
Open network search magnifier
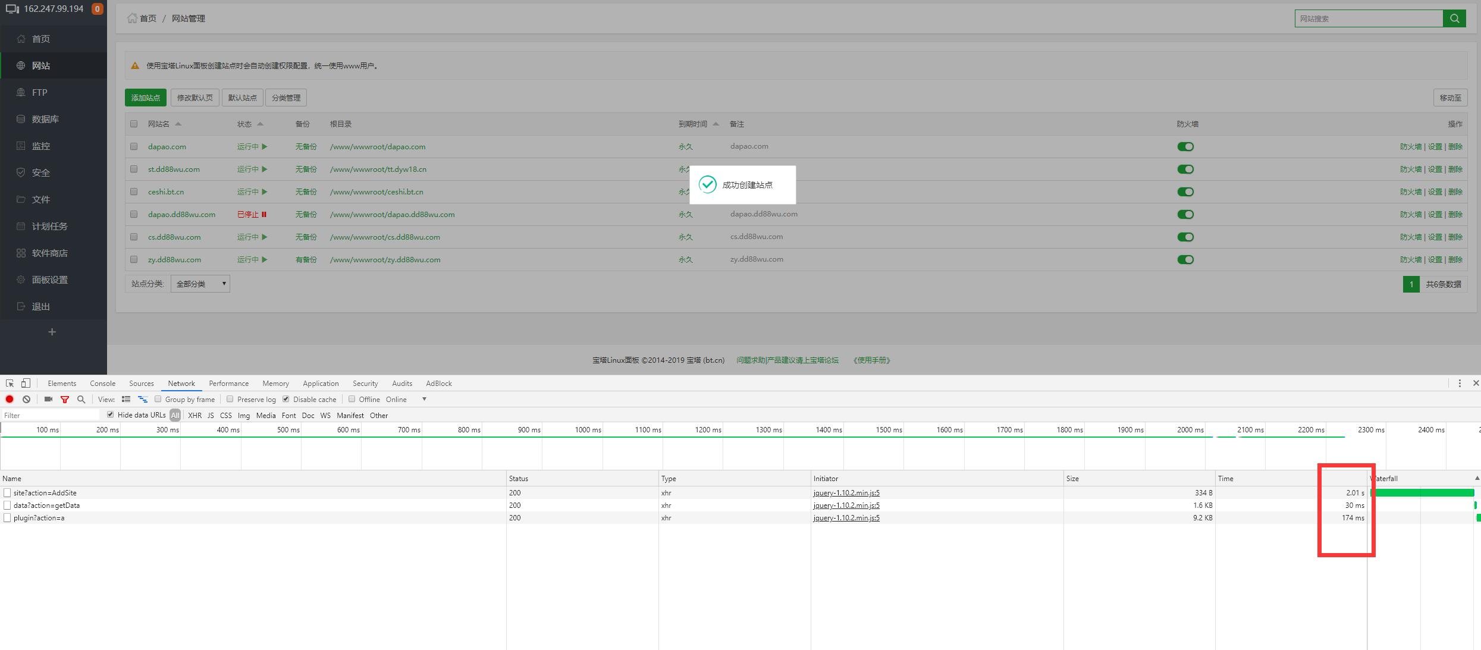coord(81,399)
